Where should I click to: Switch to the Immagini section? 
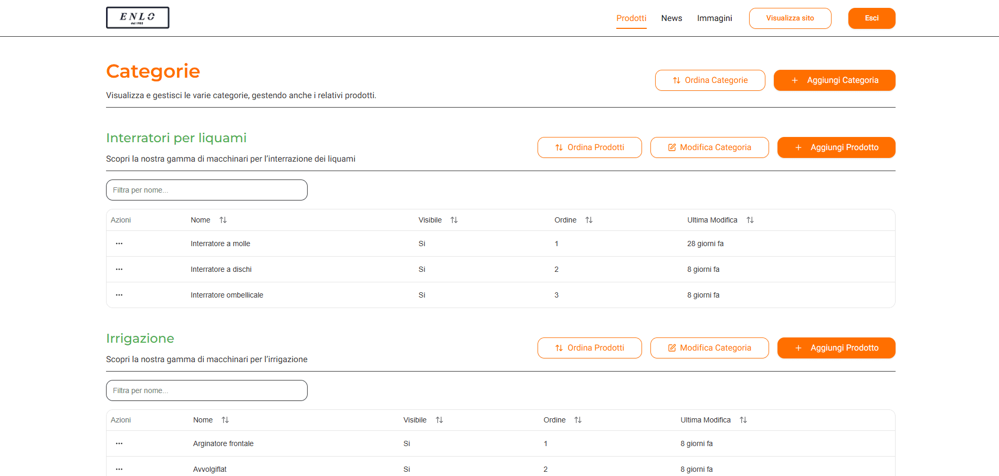pyautogui.click(x=714, y=18)
